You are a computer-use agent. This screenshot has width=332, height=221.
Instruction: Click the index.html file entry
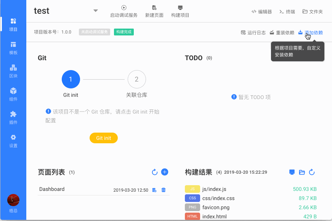click(x=214, y=216)
